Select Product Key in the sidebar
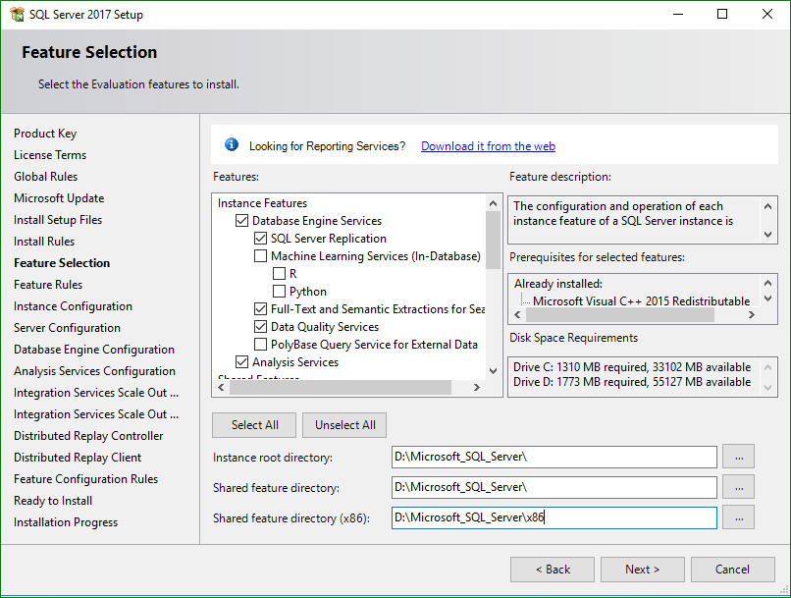The width and height of the screenshot is (791, 598). [45, 133]
